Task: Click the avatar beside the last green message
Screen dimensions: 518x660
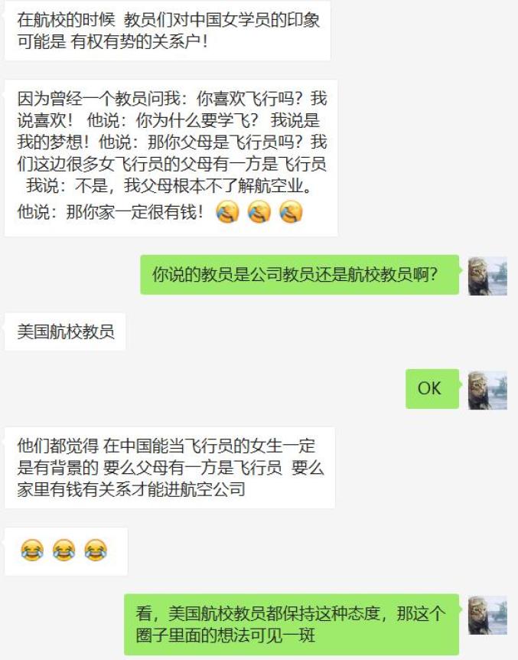Action: coord(487,615)
